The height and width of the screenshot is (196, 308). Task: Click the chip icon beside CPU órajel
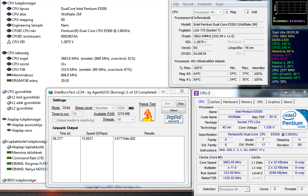coord(9,58)
